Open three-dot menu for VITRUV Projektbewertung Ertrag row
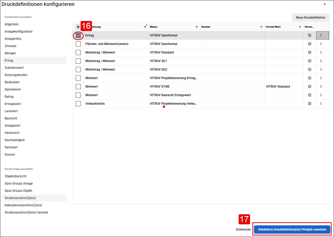 pyautogui.click(x=321, y=78)
